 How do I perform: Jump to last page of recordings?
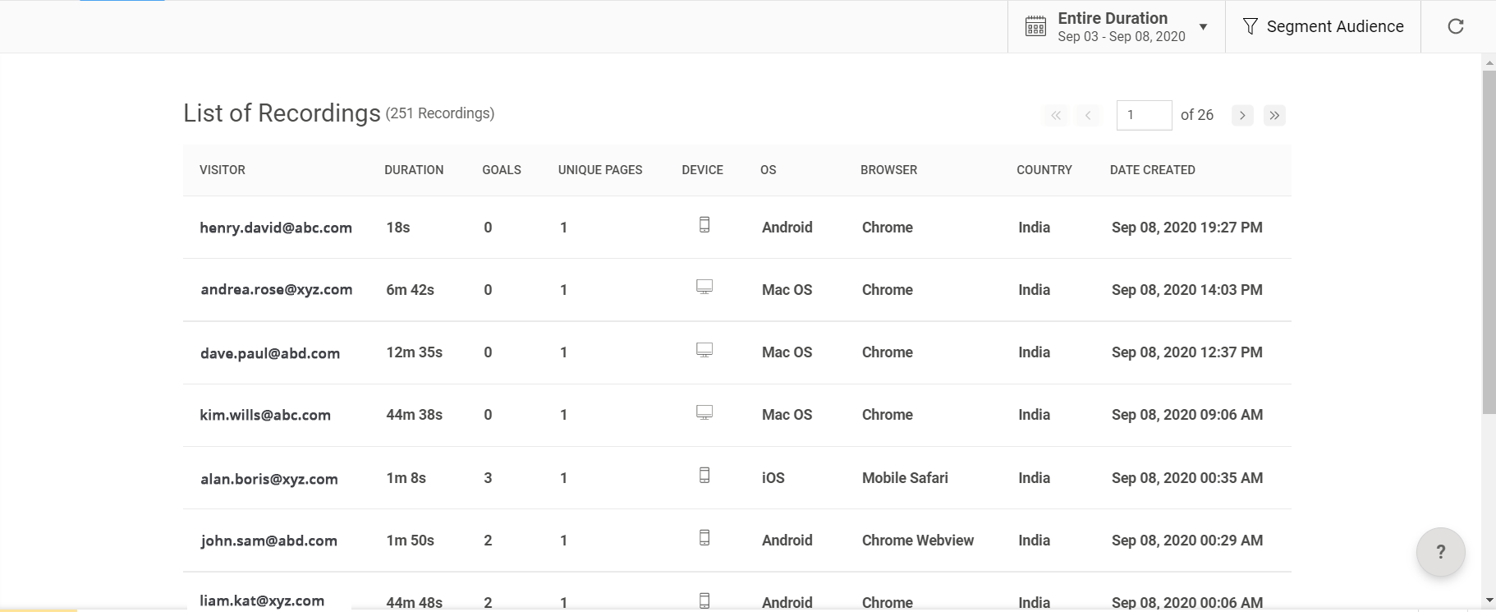[x=1274, y=116]
